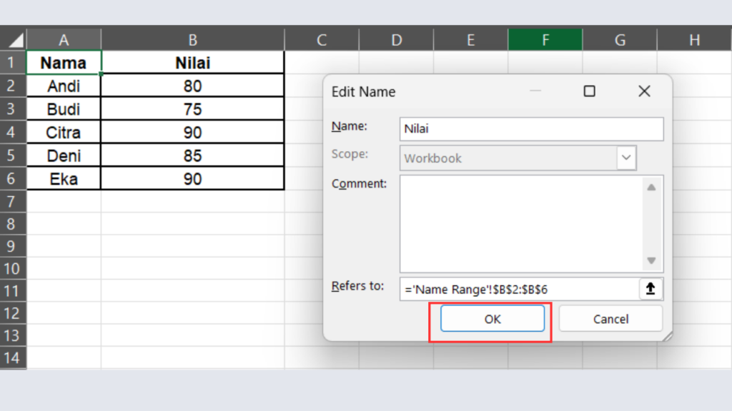The width and height of the screenshot is (732, 411).
Task: Open the Scope dropdown arrow
Action: 626,158
